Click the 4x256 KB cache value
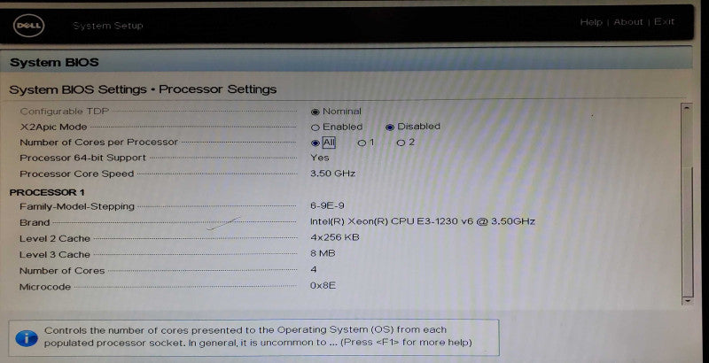The height and width of the screenshot is (363, 709). point(335,237)
